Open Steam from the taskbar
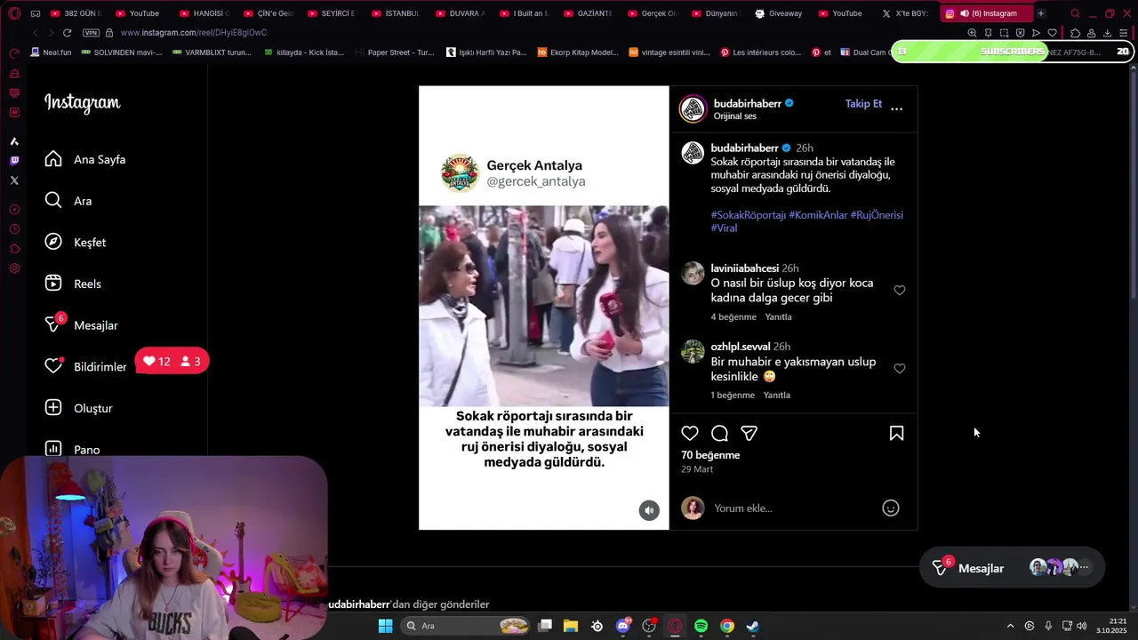 pos(752,626)
